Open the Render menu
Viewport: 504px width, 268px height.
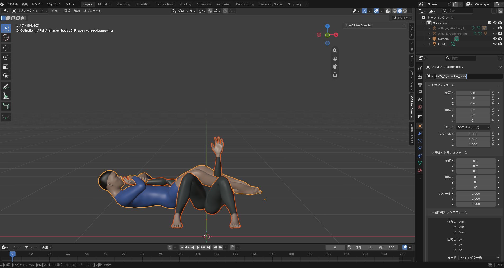(x=37, y=4)
